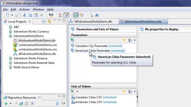Screen dimensions: 191x107
Task: Click the collapse tree icon in Repository Resources
Action: pyautogui.click(x=63, y=103)
